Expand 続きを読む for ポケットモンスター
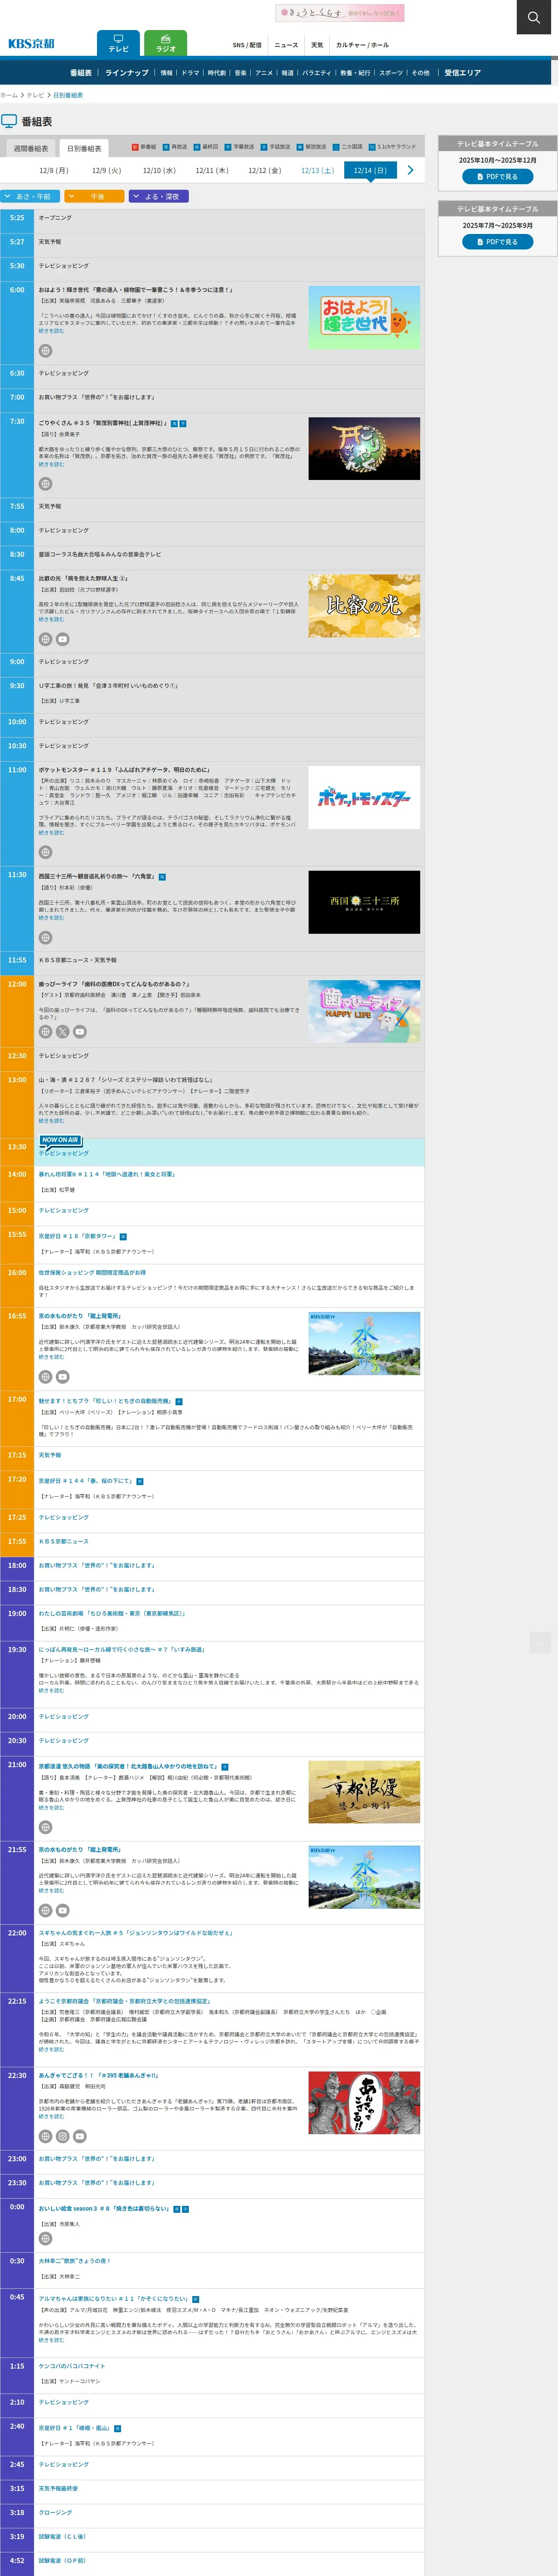This screenshot has height=2576, width=558. 51,832
